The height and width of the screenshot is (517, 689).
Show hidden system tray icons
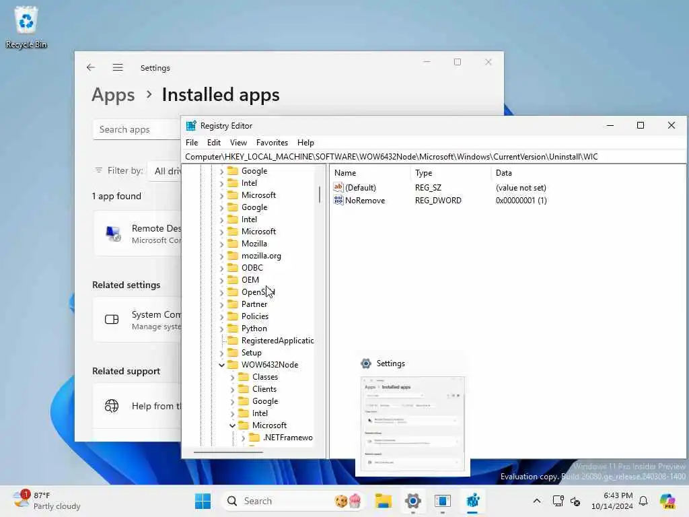click(x=536, y=501)
